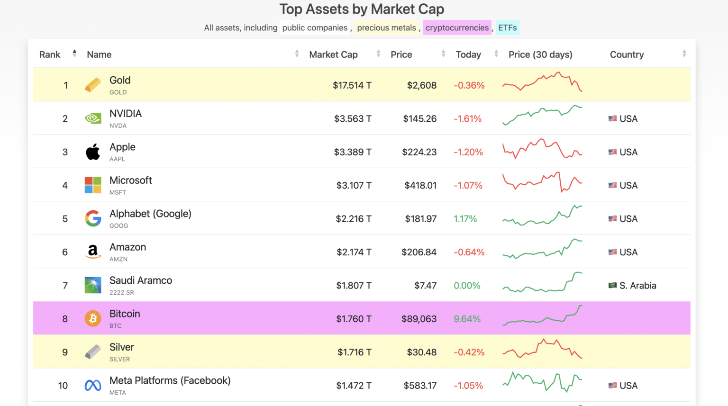The image size is (728, 406).
Task: Click the Saudi Aramco logo
Action: click(93, 285)
